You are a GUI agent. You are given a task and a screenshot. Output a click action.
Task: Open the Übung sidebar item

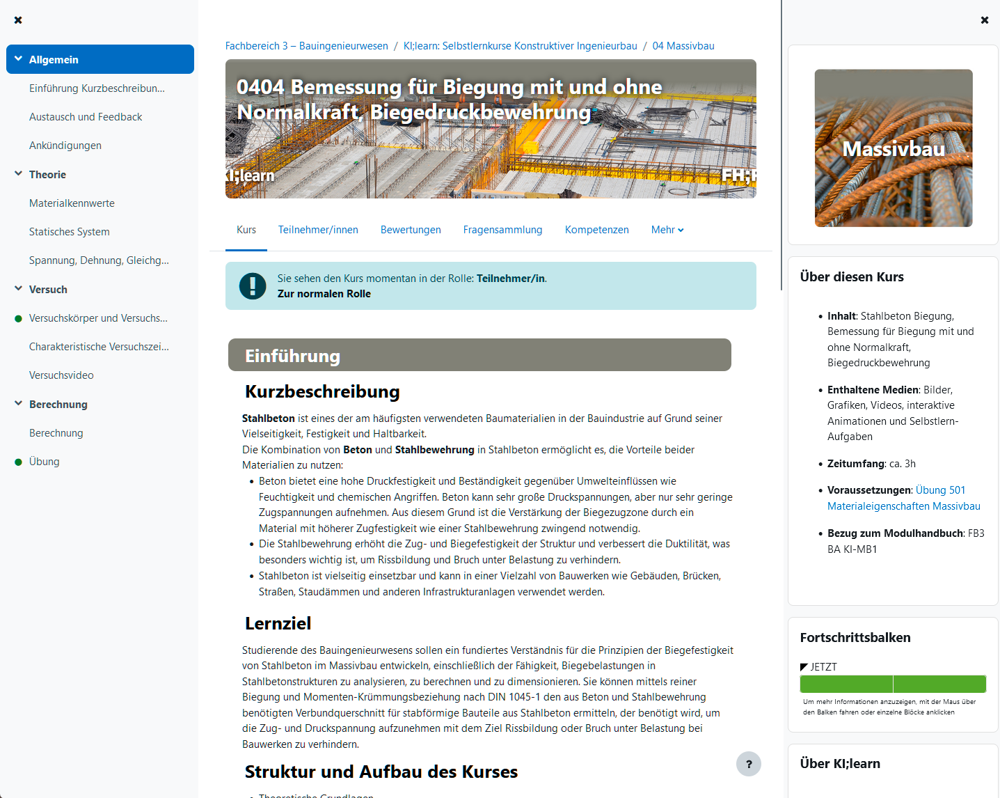click(45, 462)
